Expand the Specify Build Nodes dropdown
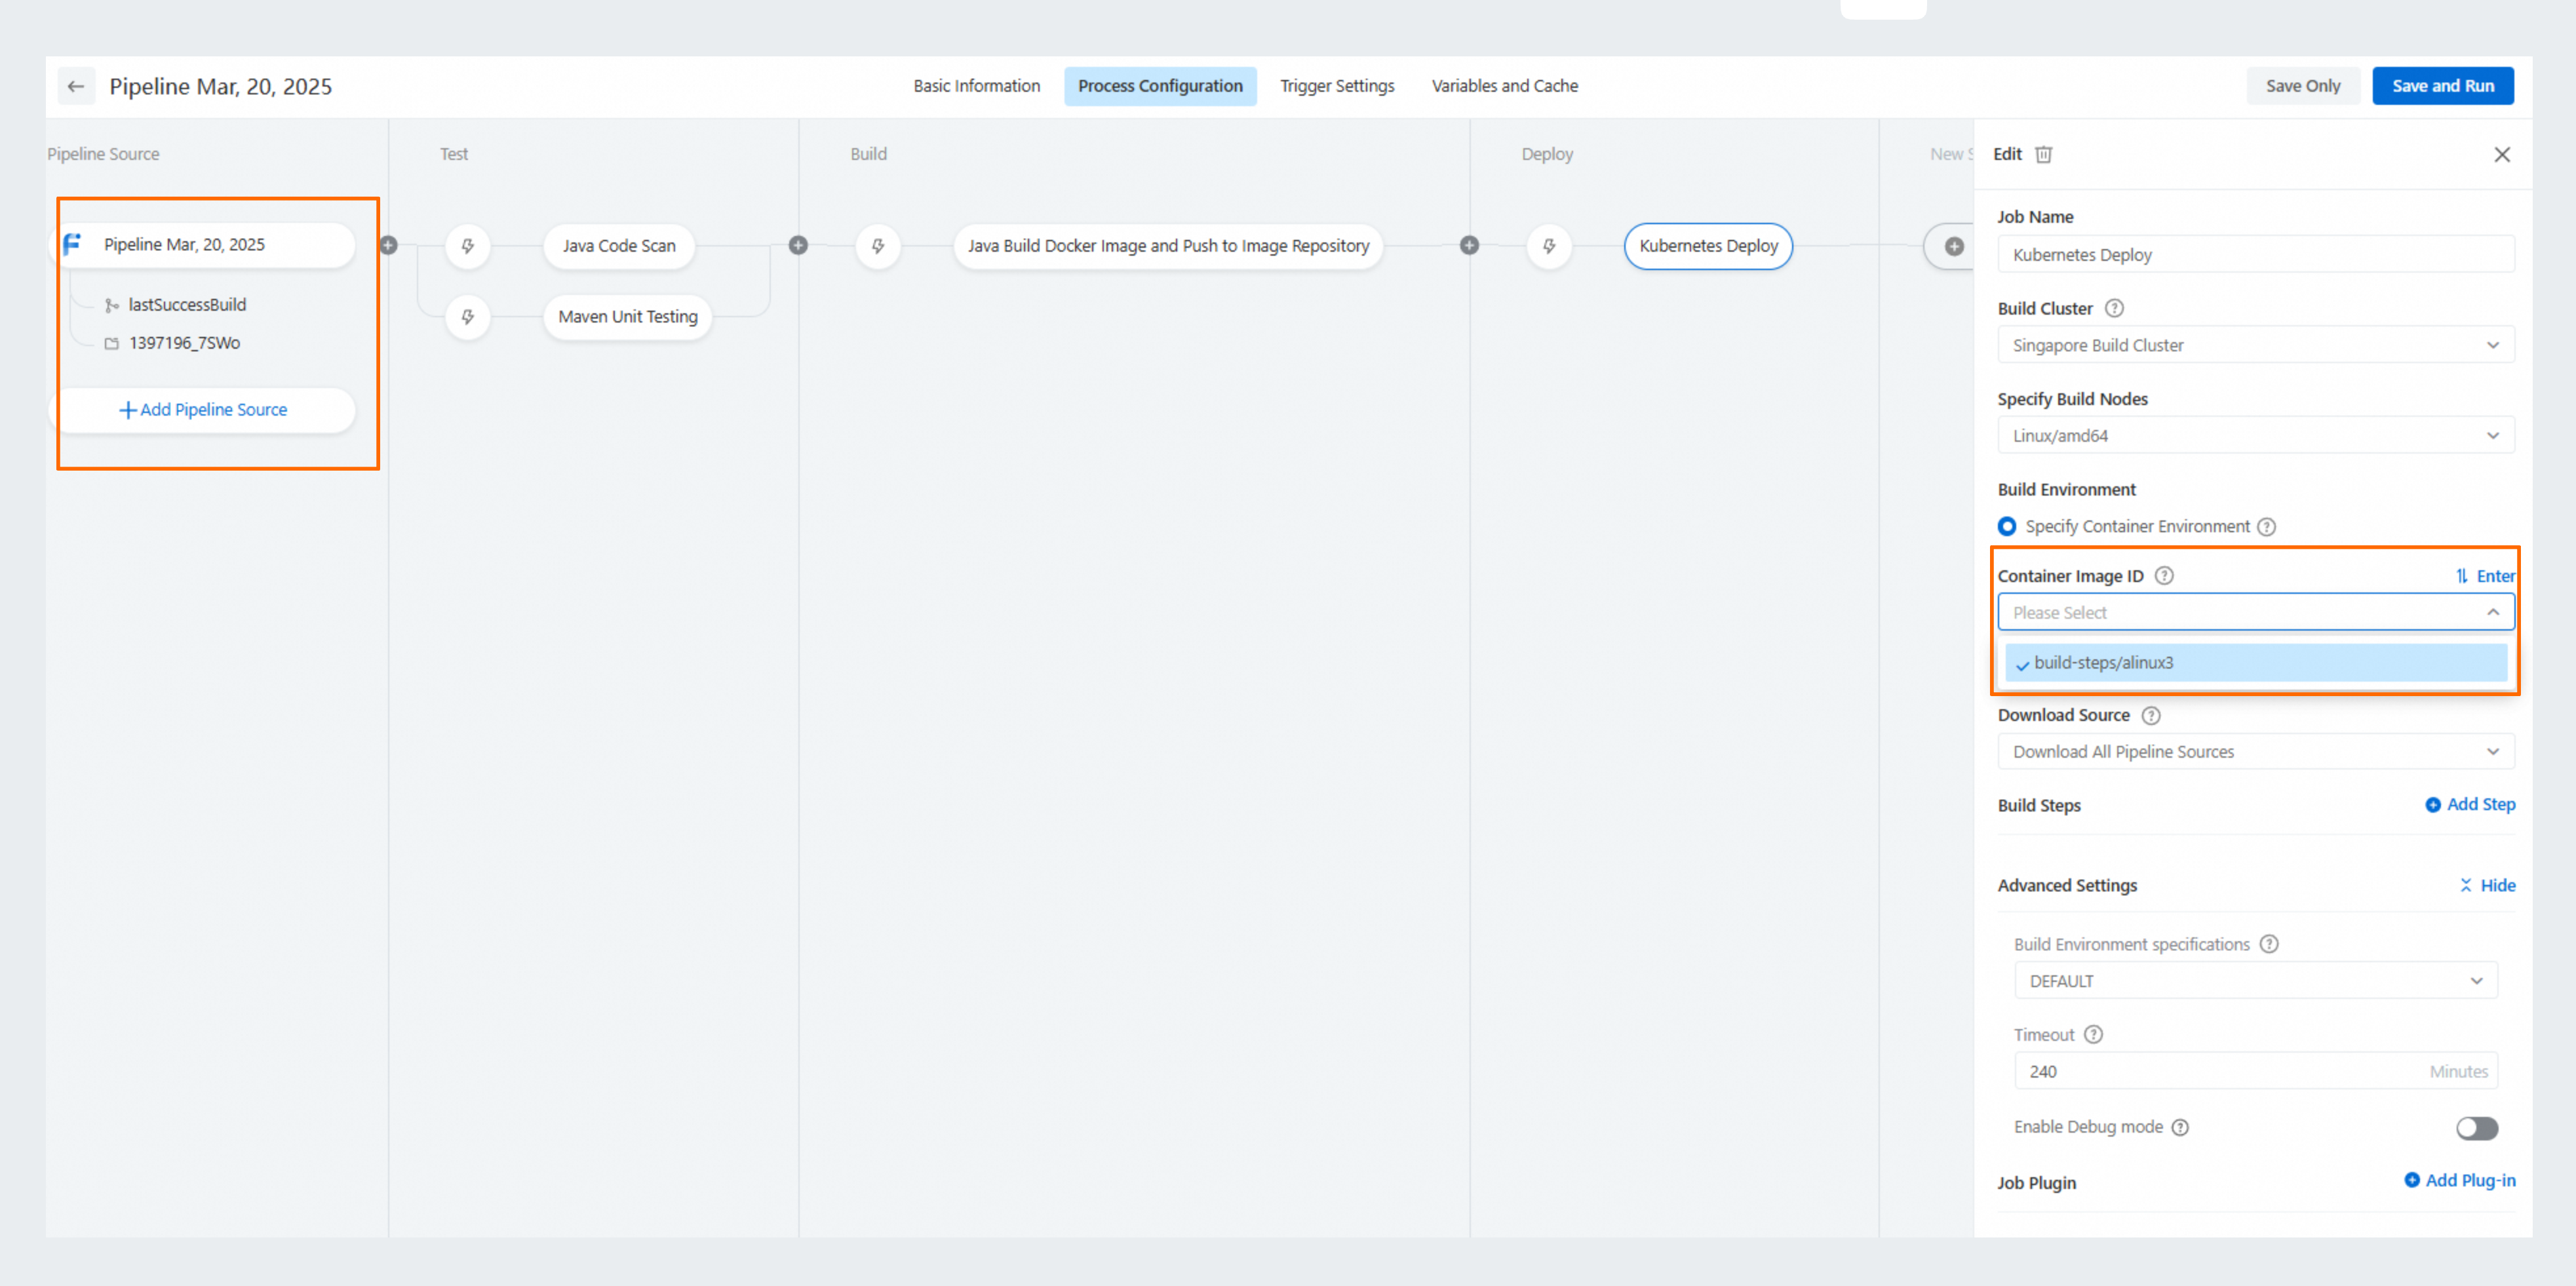The height and width of the screenshot is (1286, 2576). [x=2255, y=435]
